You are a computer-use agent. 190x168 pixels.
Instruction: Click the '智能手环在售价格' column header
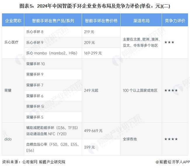101,20
